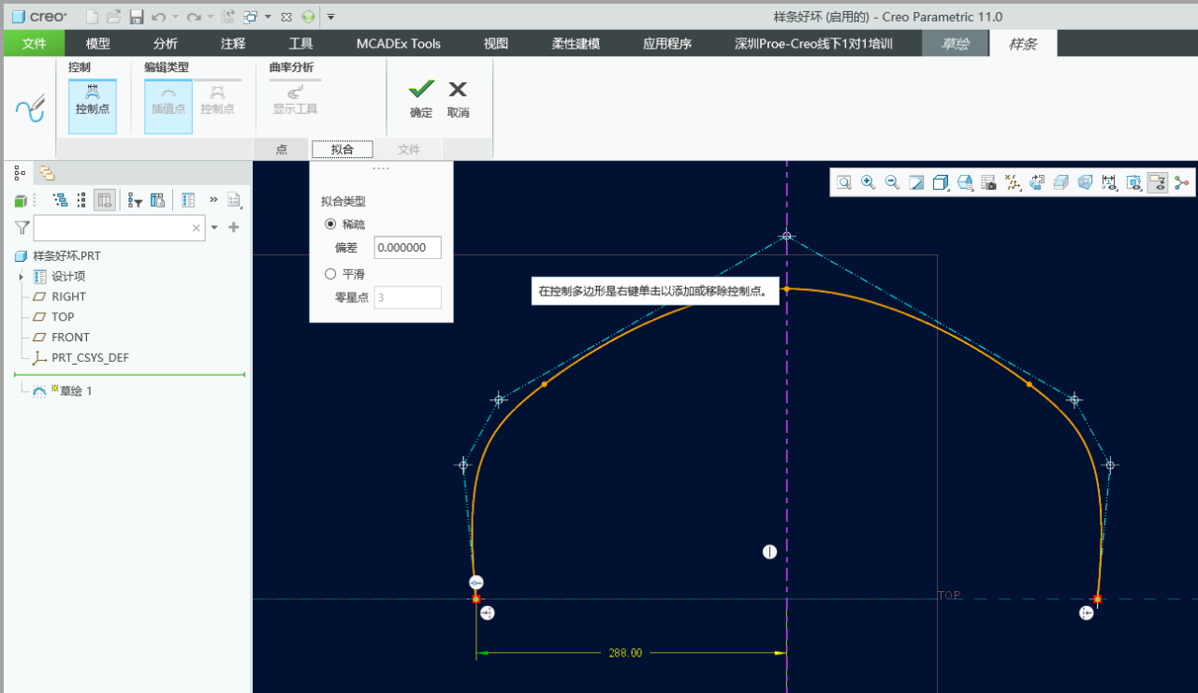Open the tree columns display icon
Image resolution: width=1198 pixels, height=693 pixels.
pos(157,200)
